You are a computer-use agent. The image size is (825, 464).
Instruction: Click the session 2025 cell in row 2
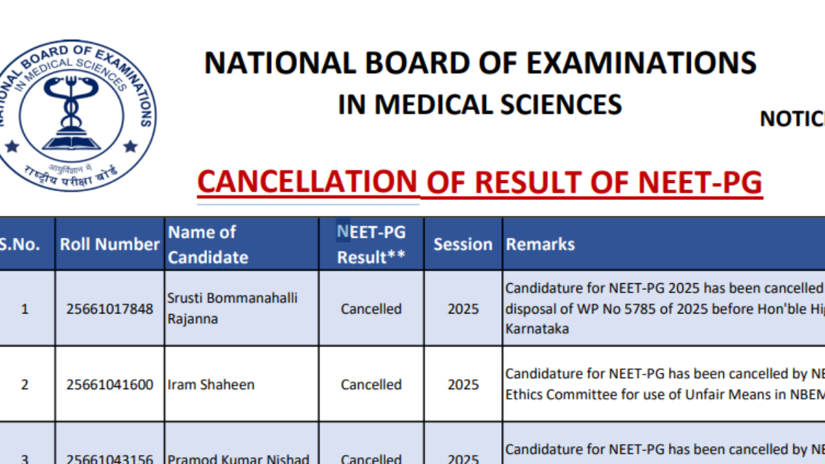pyautogui.click(x=463, y=384)
